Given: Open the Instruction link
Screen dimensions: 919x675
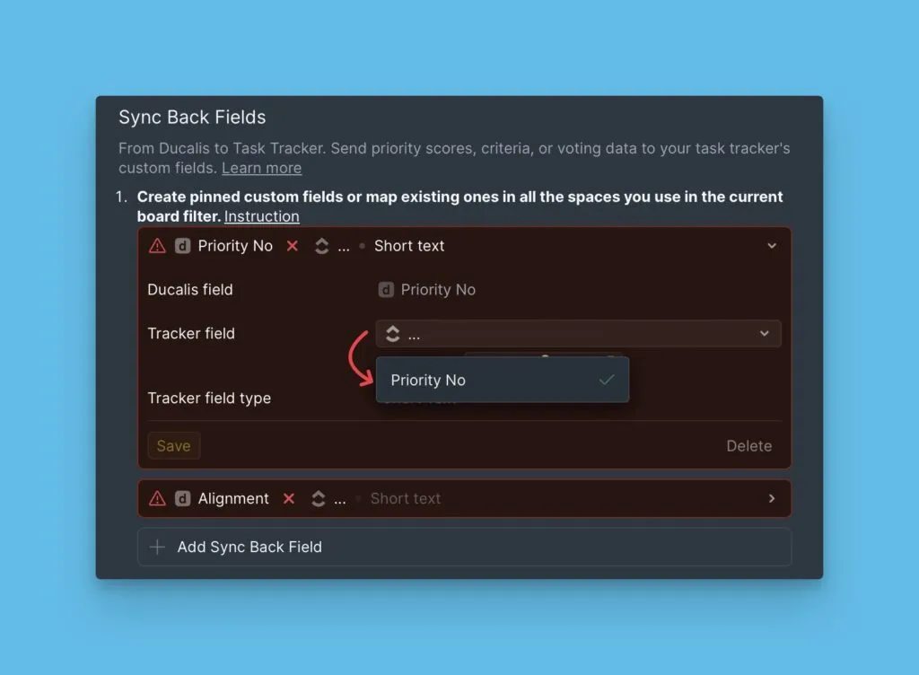Looking at the screenshot, I should (x=261, y=216).
